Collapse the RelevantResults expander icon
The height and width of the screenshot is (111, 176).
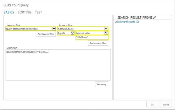point(116,22)
